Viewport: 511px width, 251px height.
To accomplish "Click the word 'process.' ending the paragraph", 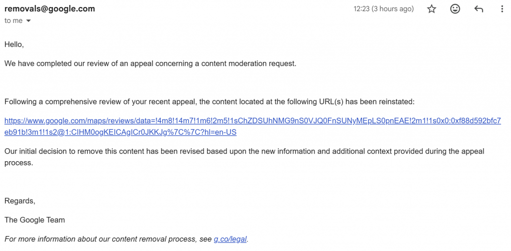I will point(18,163).
